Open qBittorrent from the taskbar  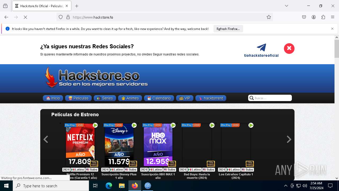(x=148, y=186)
